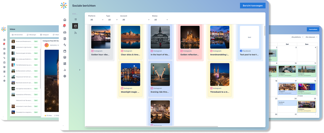Screen dimensions: 324x133
Task: Open the 'Golden hour vibe' post thumbnail
Action: [x=101, y=37]
